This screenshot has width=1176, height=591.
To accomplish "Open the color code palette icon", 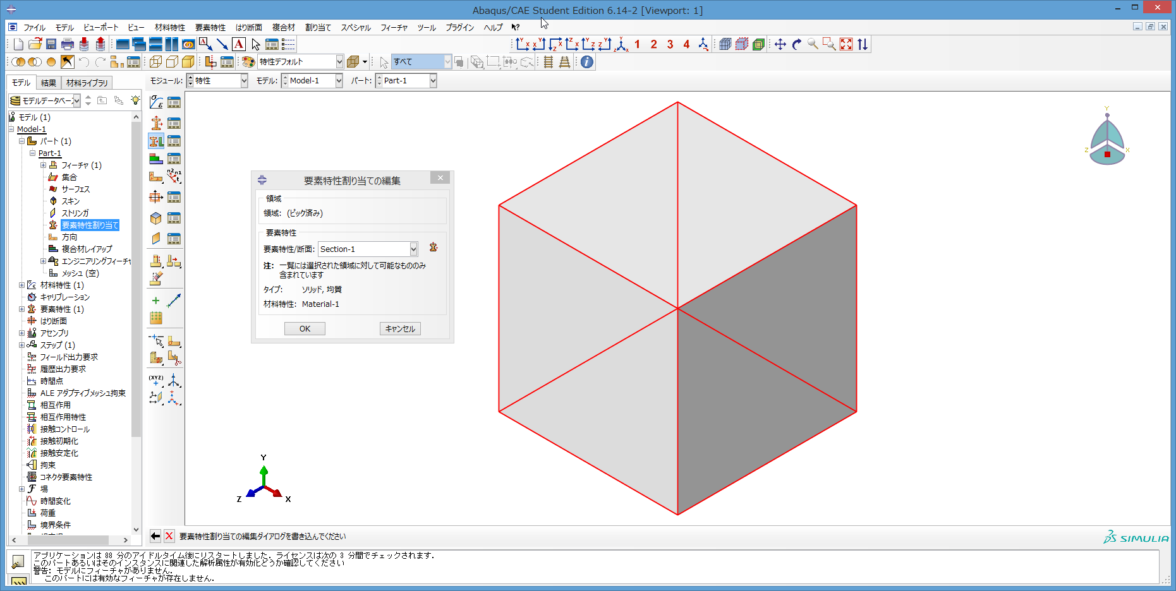I will [x=248, y=62].
